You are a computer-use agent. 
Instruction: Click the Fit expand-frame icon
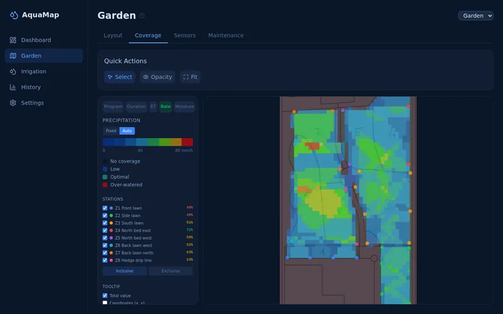pos(185,77)
